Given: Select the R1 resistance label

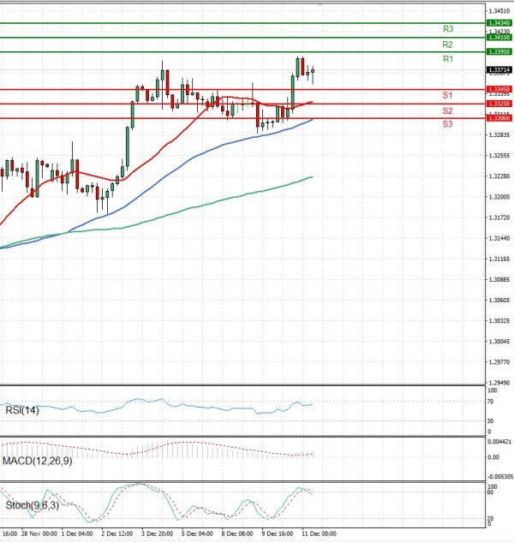Looking at the screenshot, I should click(x=447, y=59).
